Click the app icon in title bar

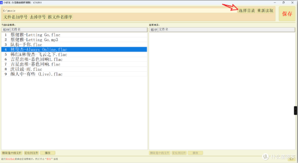(1, 2)
